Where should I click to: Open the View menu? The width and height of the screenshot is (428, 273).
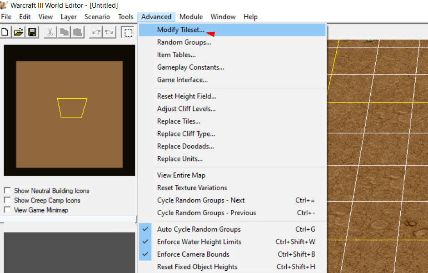coord(45,17)
